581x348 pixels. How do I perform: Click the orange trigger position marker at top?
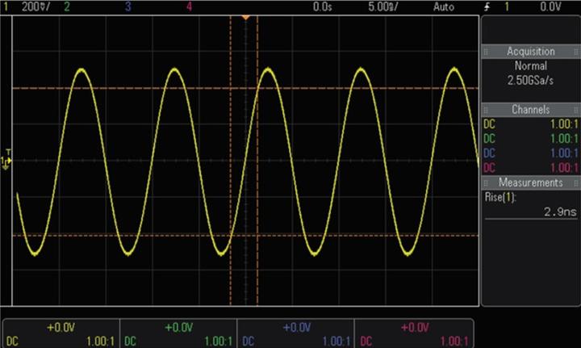click(x=246, y=16)
